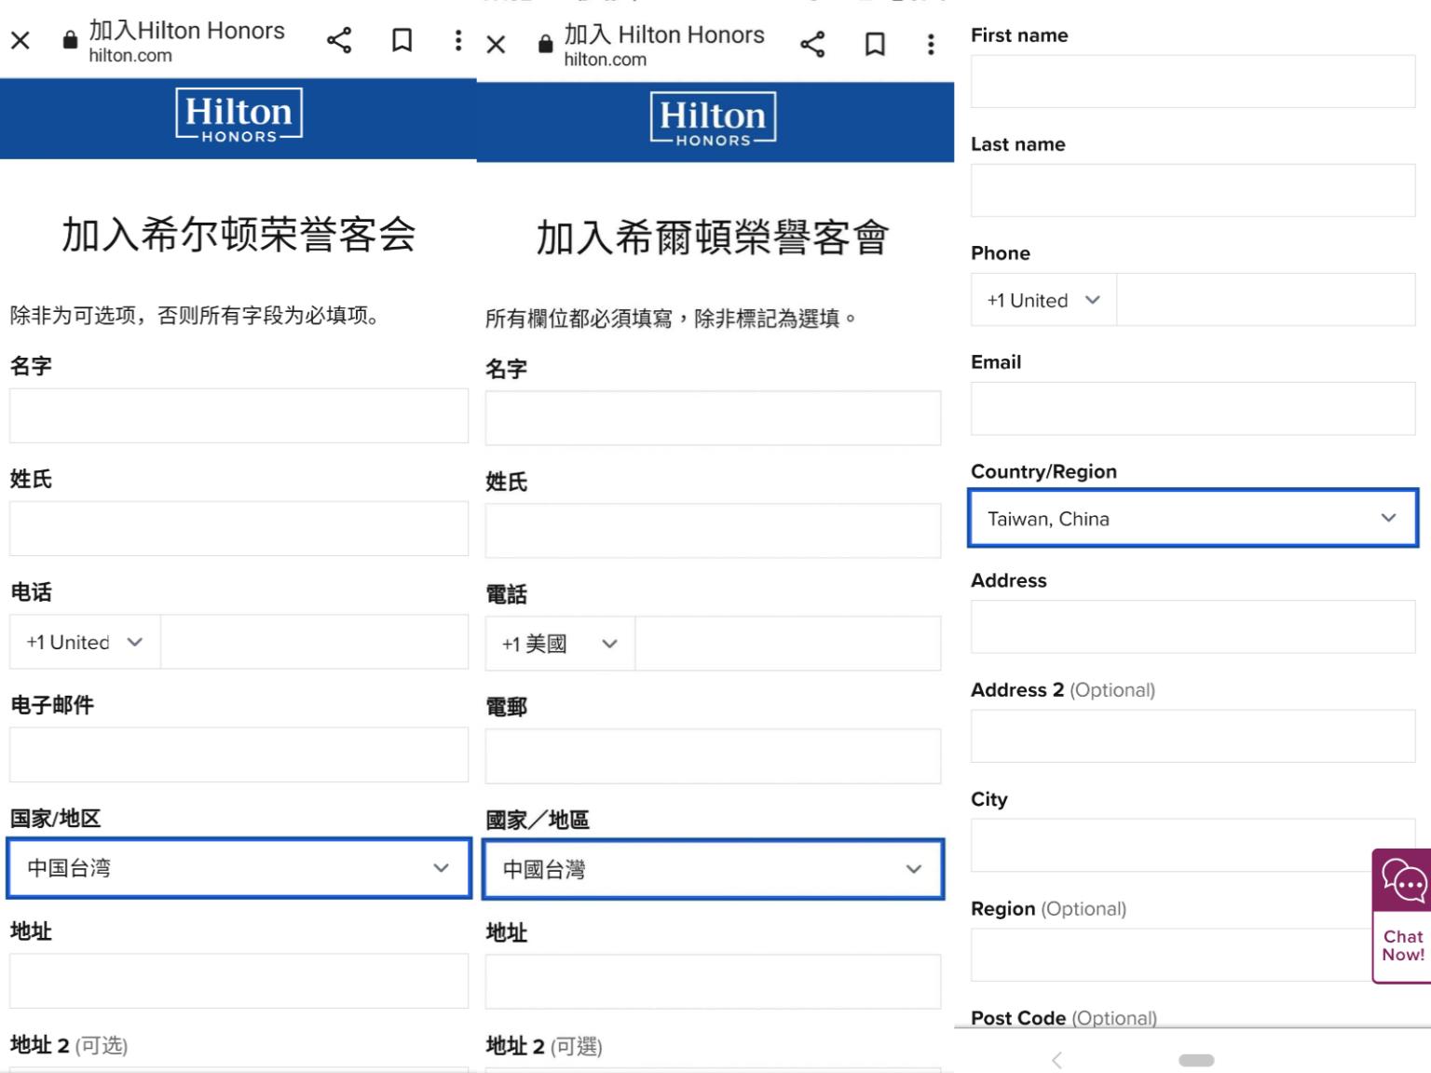This screenshot has width=1431, height=1073.
Task: Open the Taiwan, China Country/Region dropdown
Action: (x=1192, y=518)
